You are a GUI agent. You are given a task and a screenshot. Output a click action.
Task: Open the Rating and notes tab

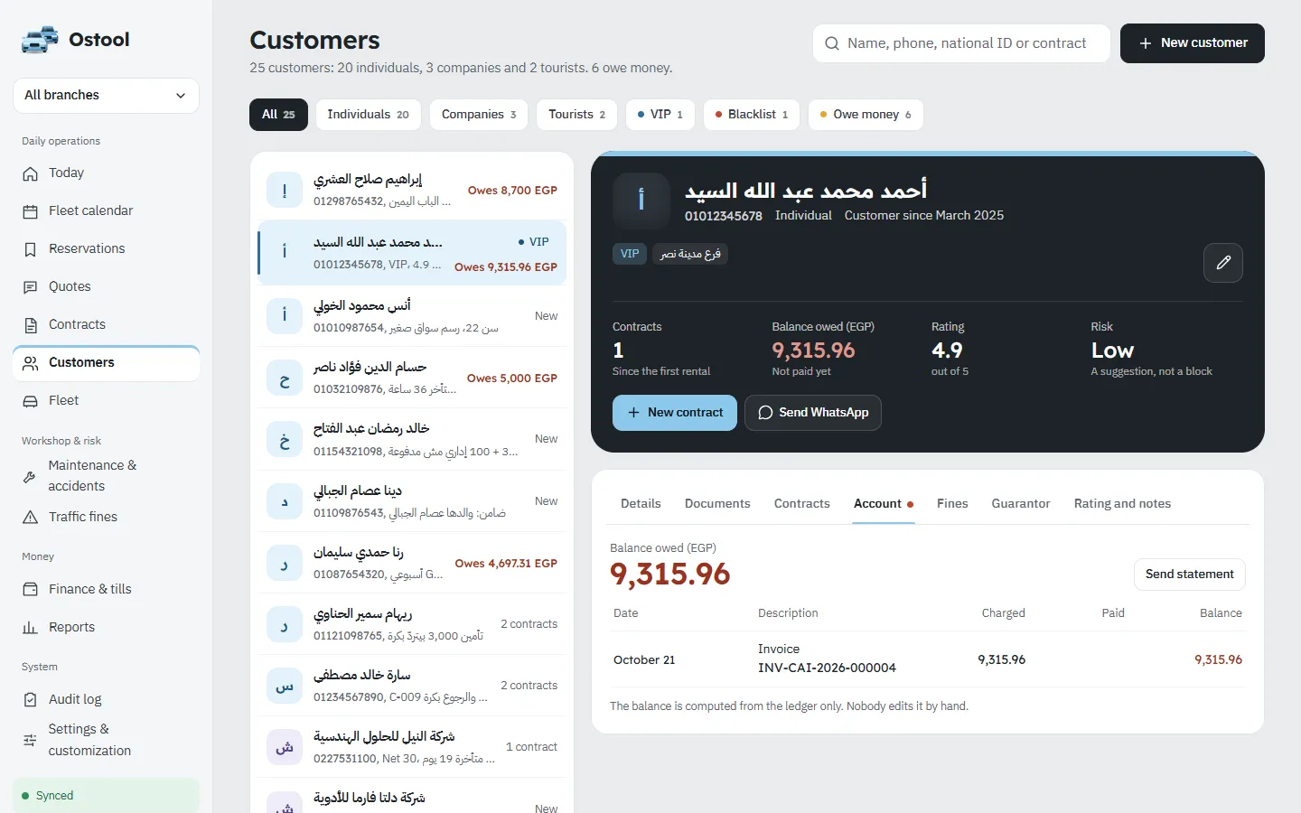click(x=1122, y=504)
